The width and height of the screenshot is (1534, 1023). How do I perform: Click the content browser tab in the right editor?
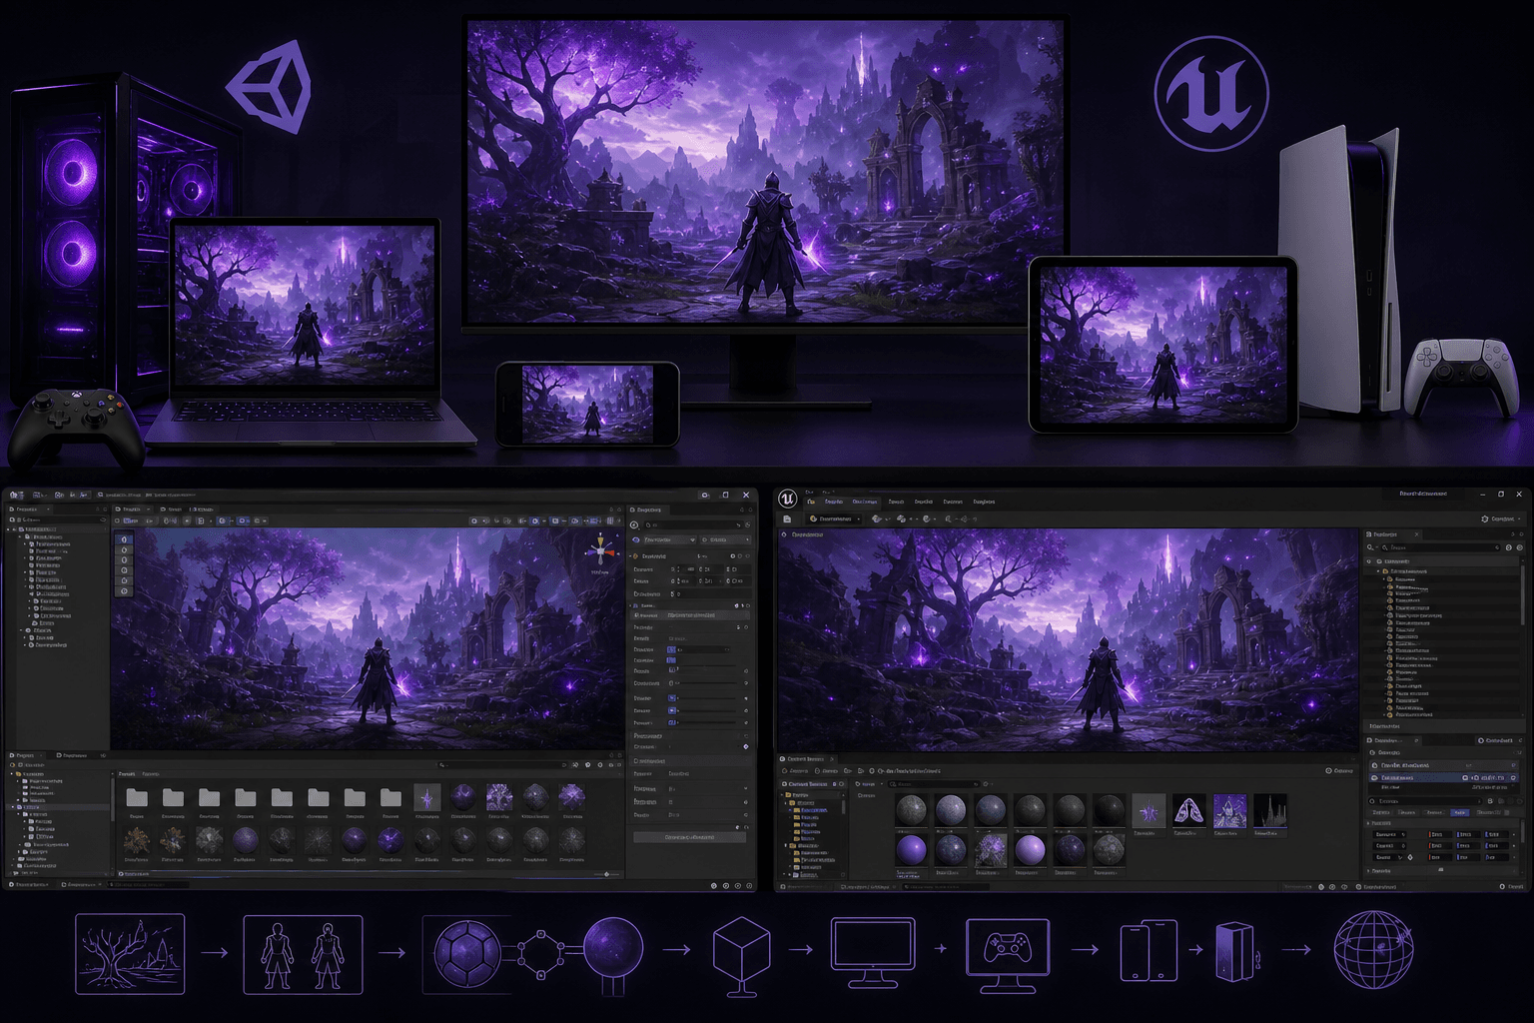pyautogui.click(x=805, y=759)
